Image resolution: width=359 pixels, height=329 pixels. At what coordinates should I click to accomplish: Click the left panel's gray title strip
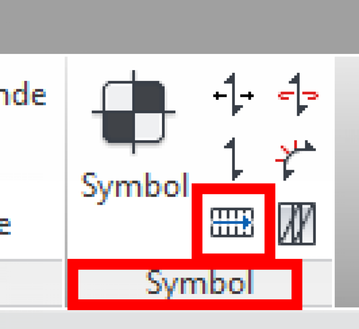(x=31, y=283)
